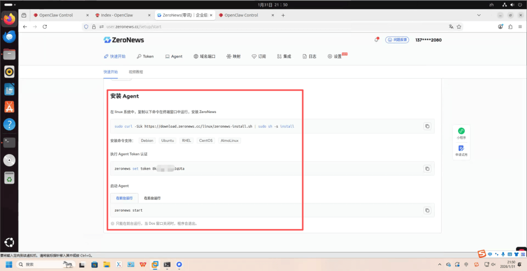This screenshot has width=527, height=271.
Task: Open the Trash in the dock
Action: tap(9, 177)
